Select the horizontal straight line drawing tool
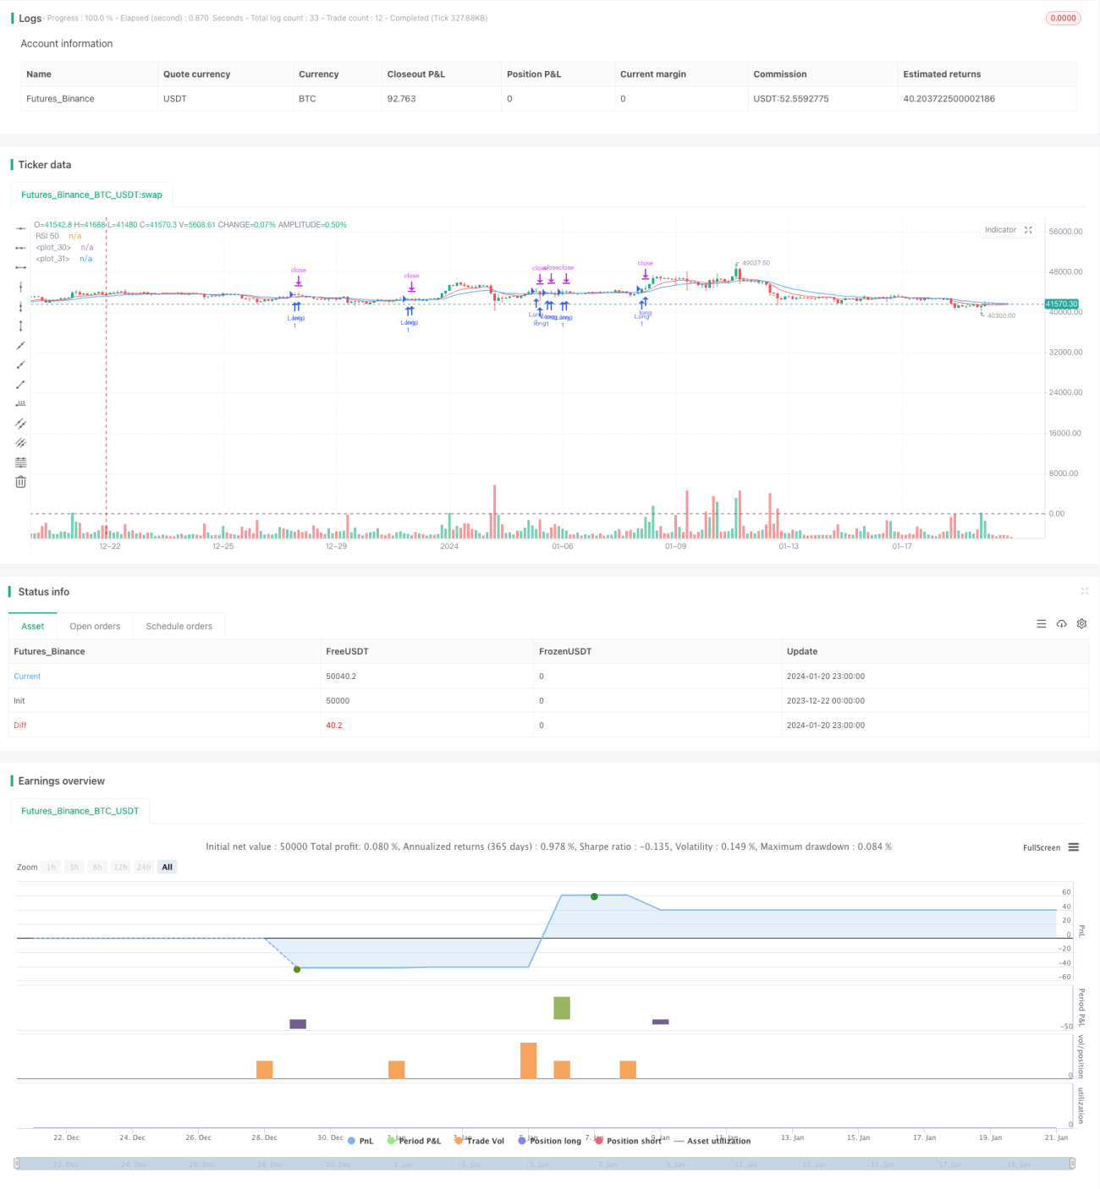This screenshot has height=1189, width=1100. [20, 228]
